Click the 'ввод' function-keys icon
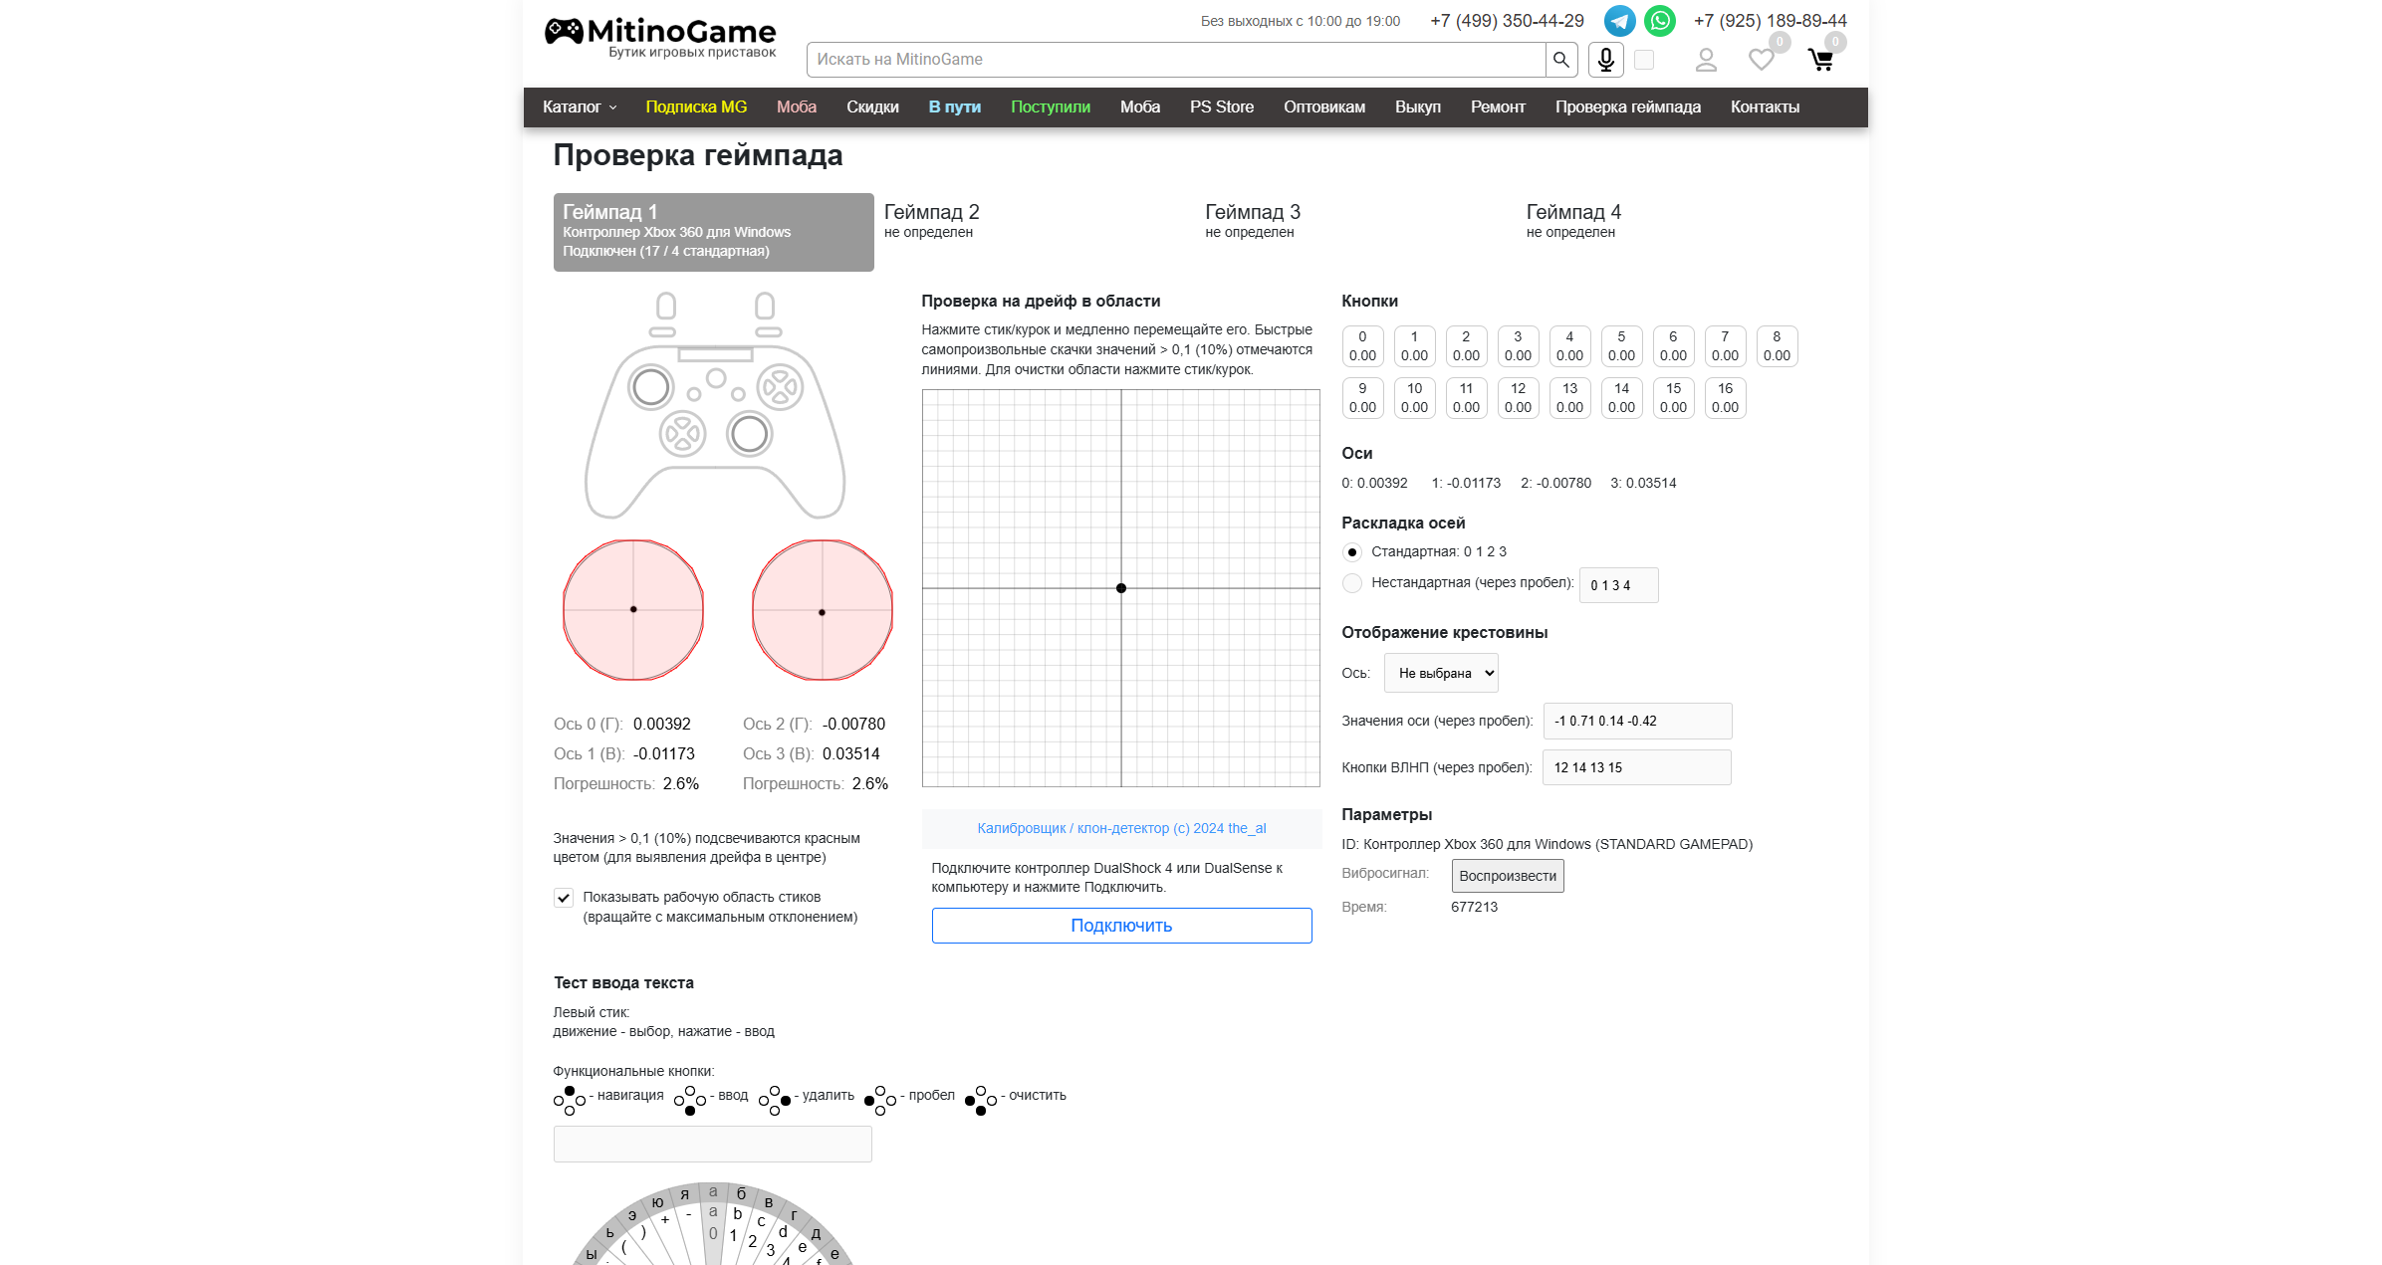This screenshot has width=2382, height=1265. point(690,1100)
